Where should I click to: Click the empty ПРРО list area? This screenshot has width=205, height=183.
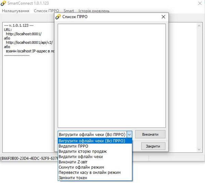112,76
